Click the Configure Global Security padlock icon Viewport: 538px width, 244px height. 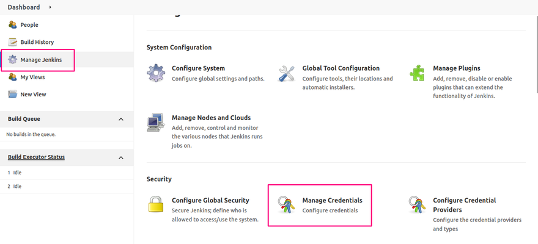click(156, 204)
